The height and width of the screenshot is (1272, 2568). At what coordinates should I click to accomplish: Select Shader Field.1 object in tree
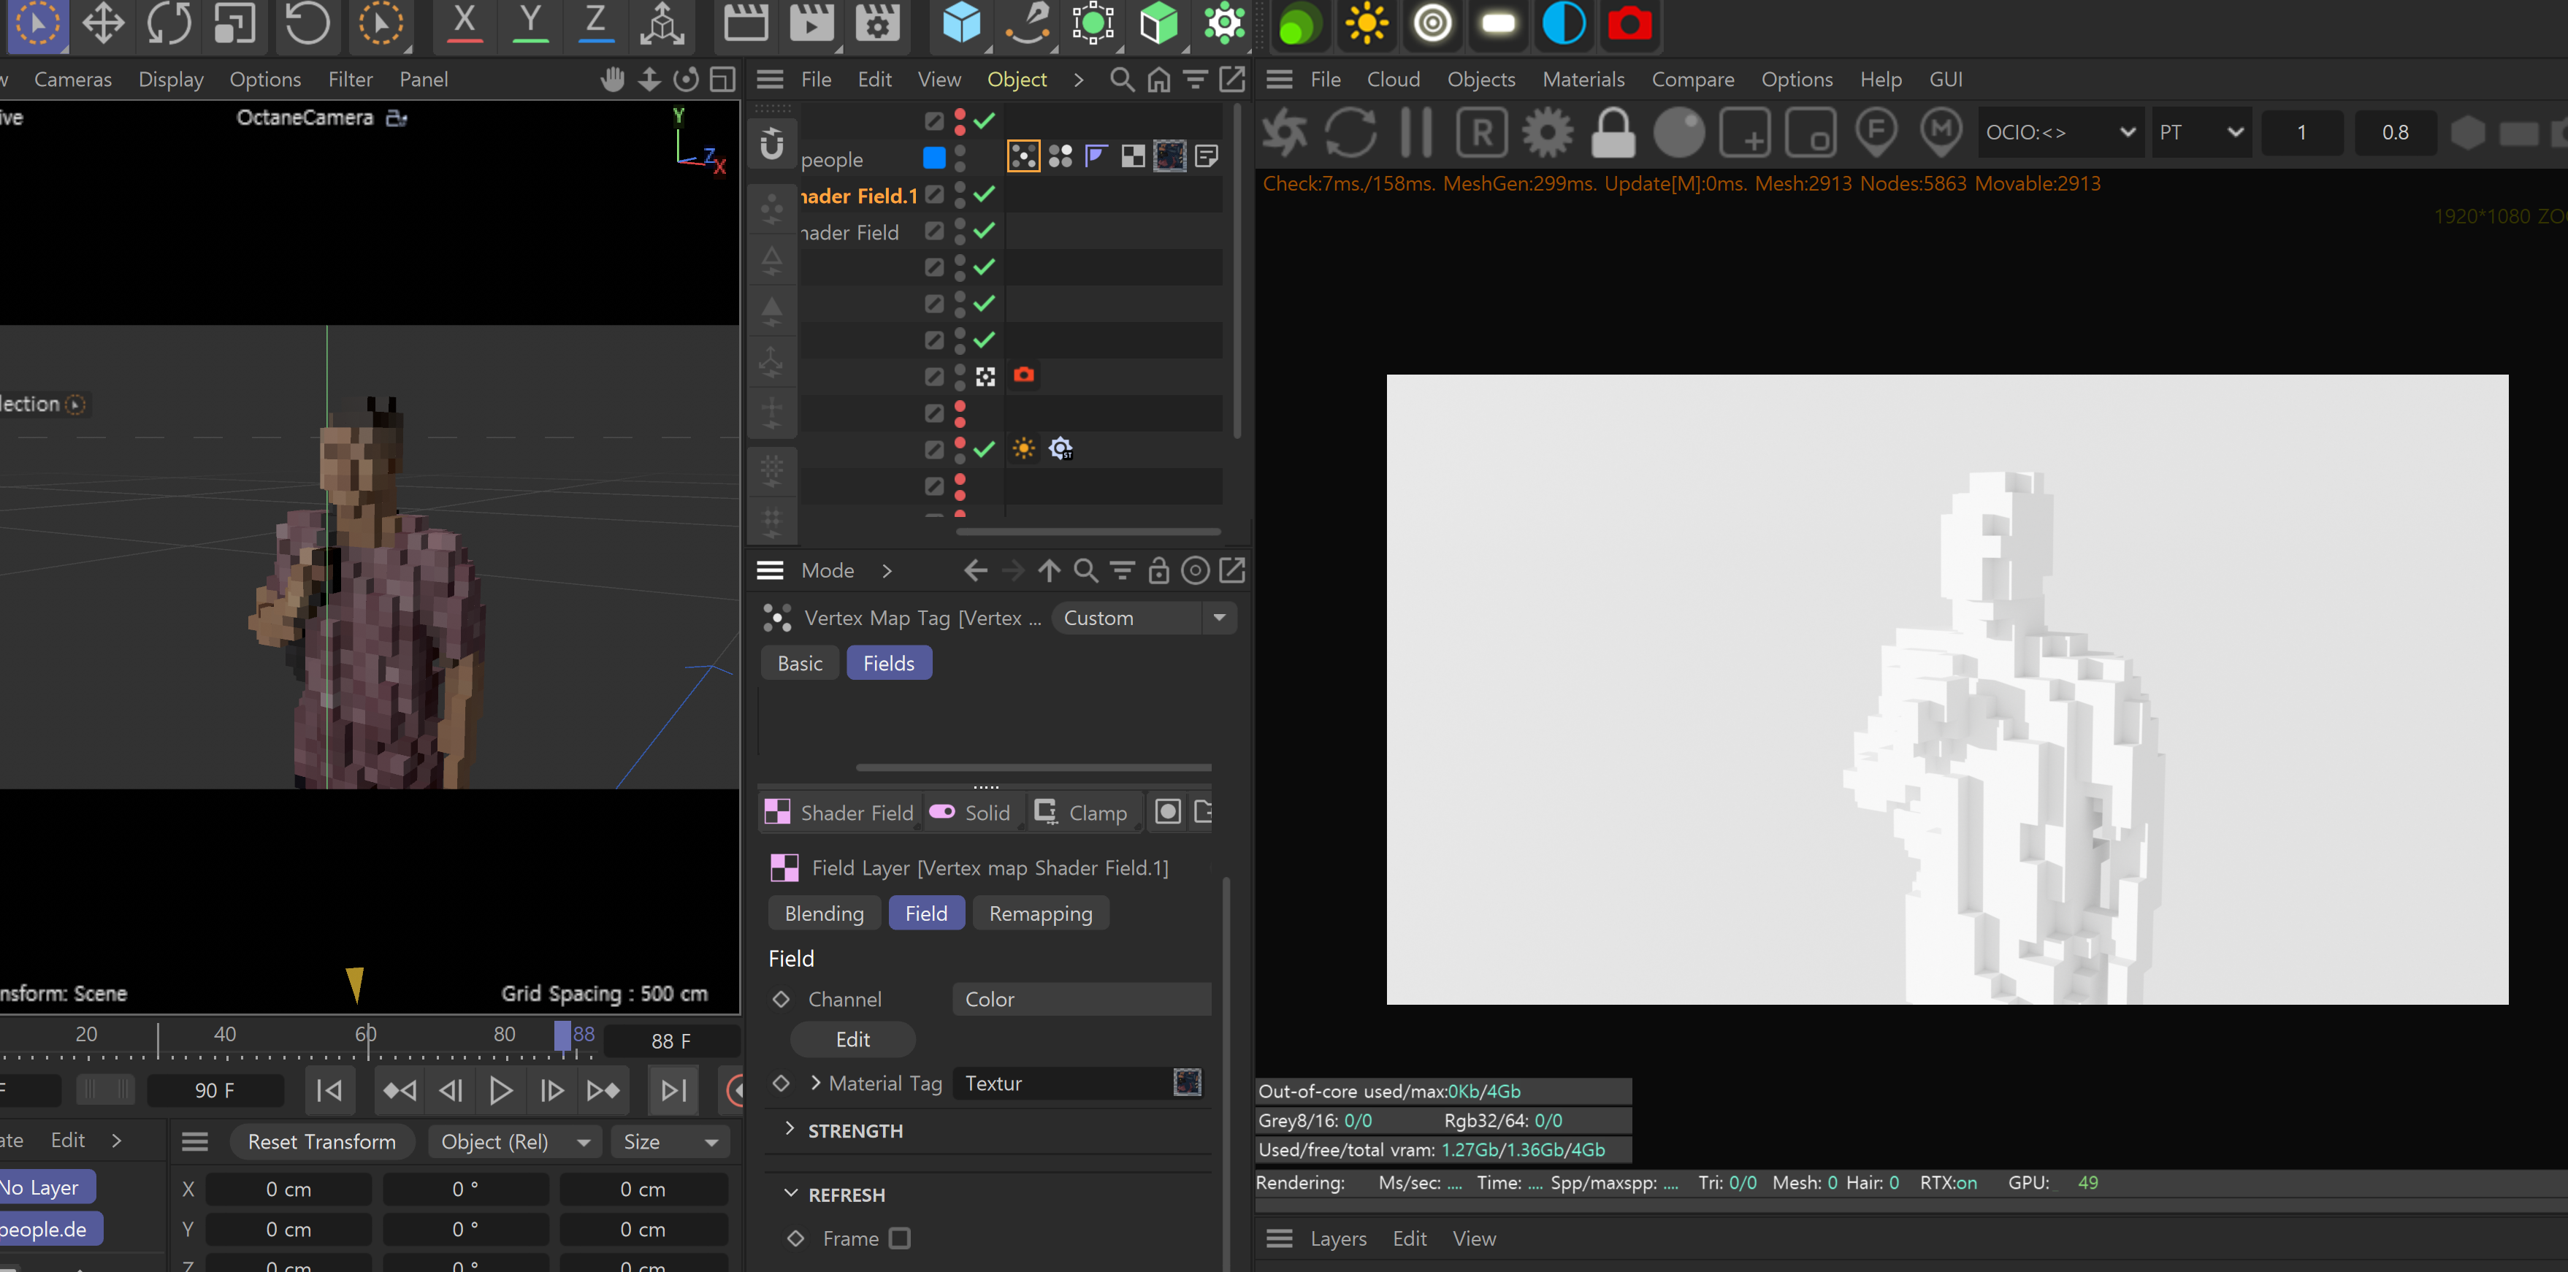point(858,196)
